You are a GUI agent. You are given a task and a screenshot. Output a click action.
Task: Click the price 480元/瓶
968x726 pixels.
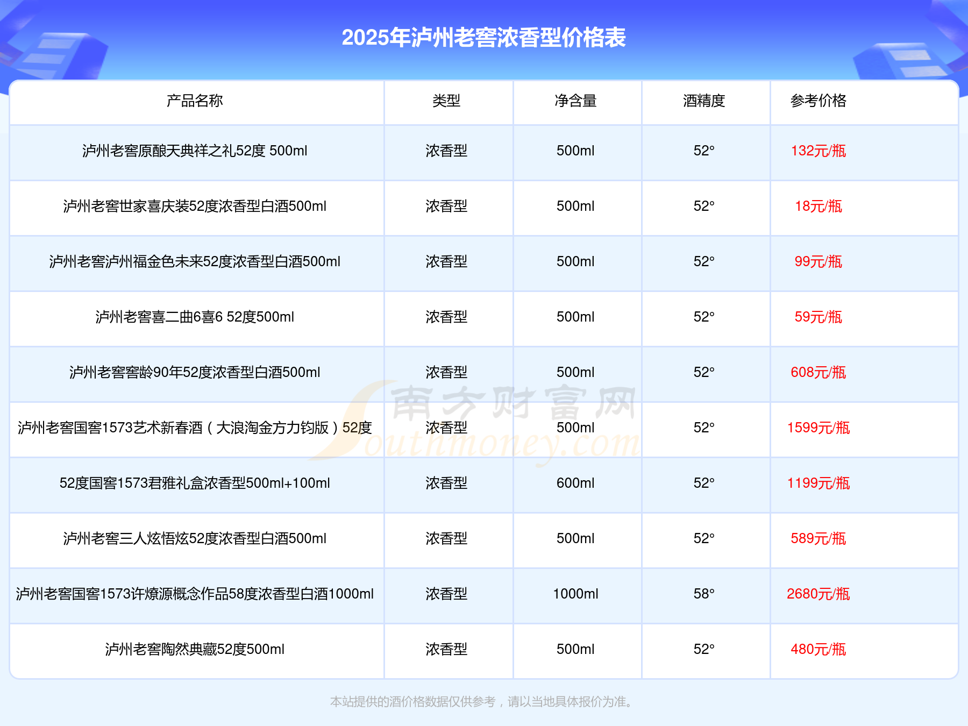click(x=818, y=649)
